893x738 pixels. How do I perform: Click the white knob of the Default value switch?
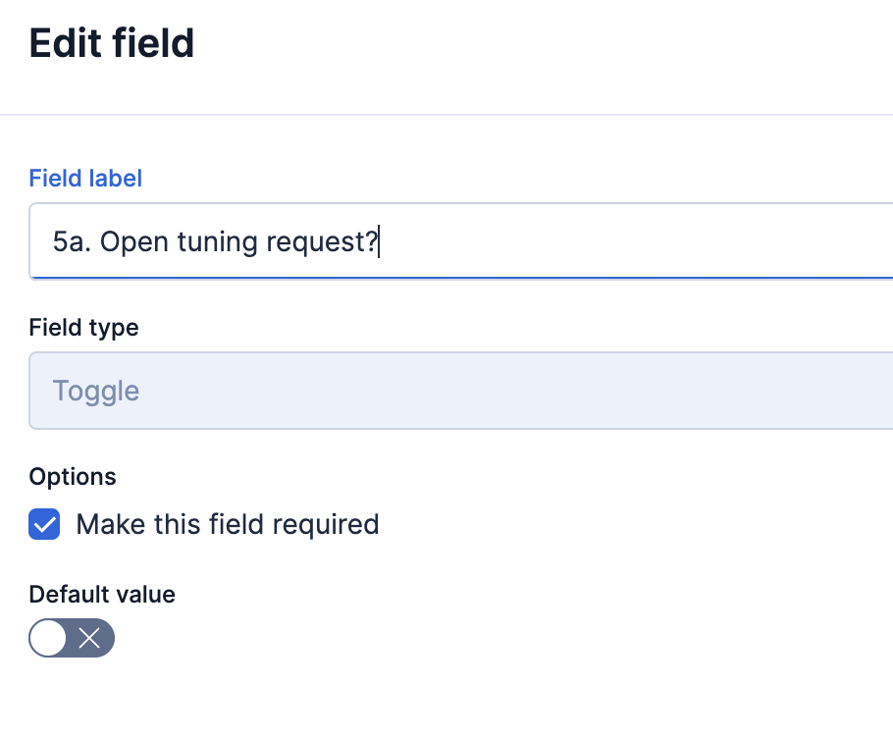tap(49, 640)
